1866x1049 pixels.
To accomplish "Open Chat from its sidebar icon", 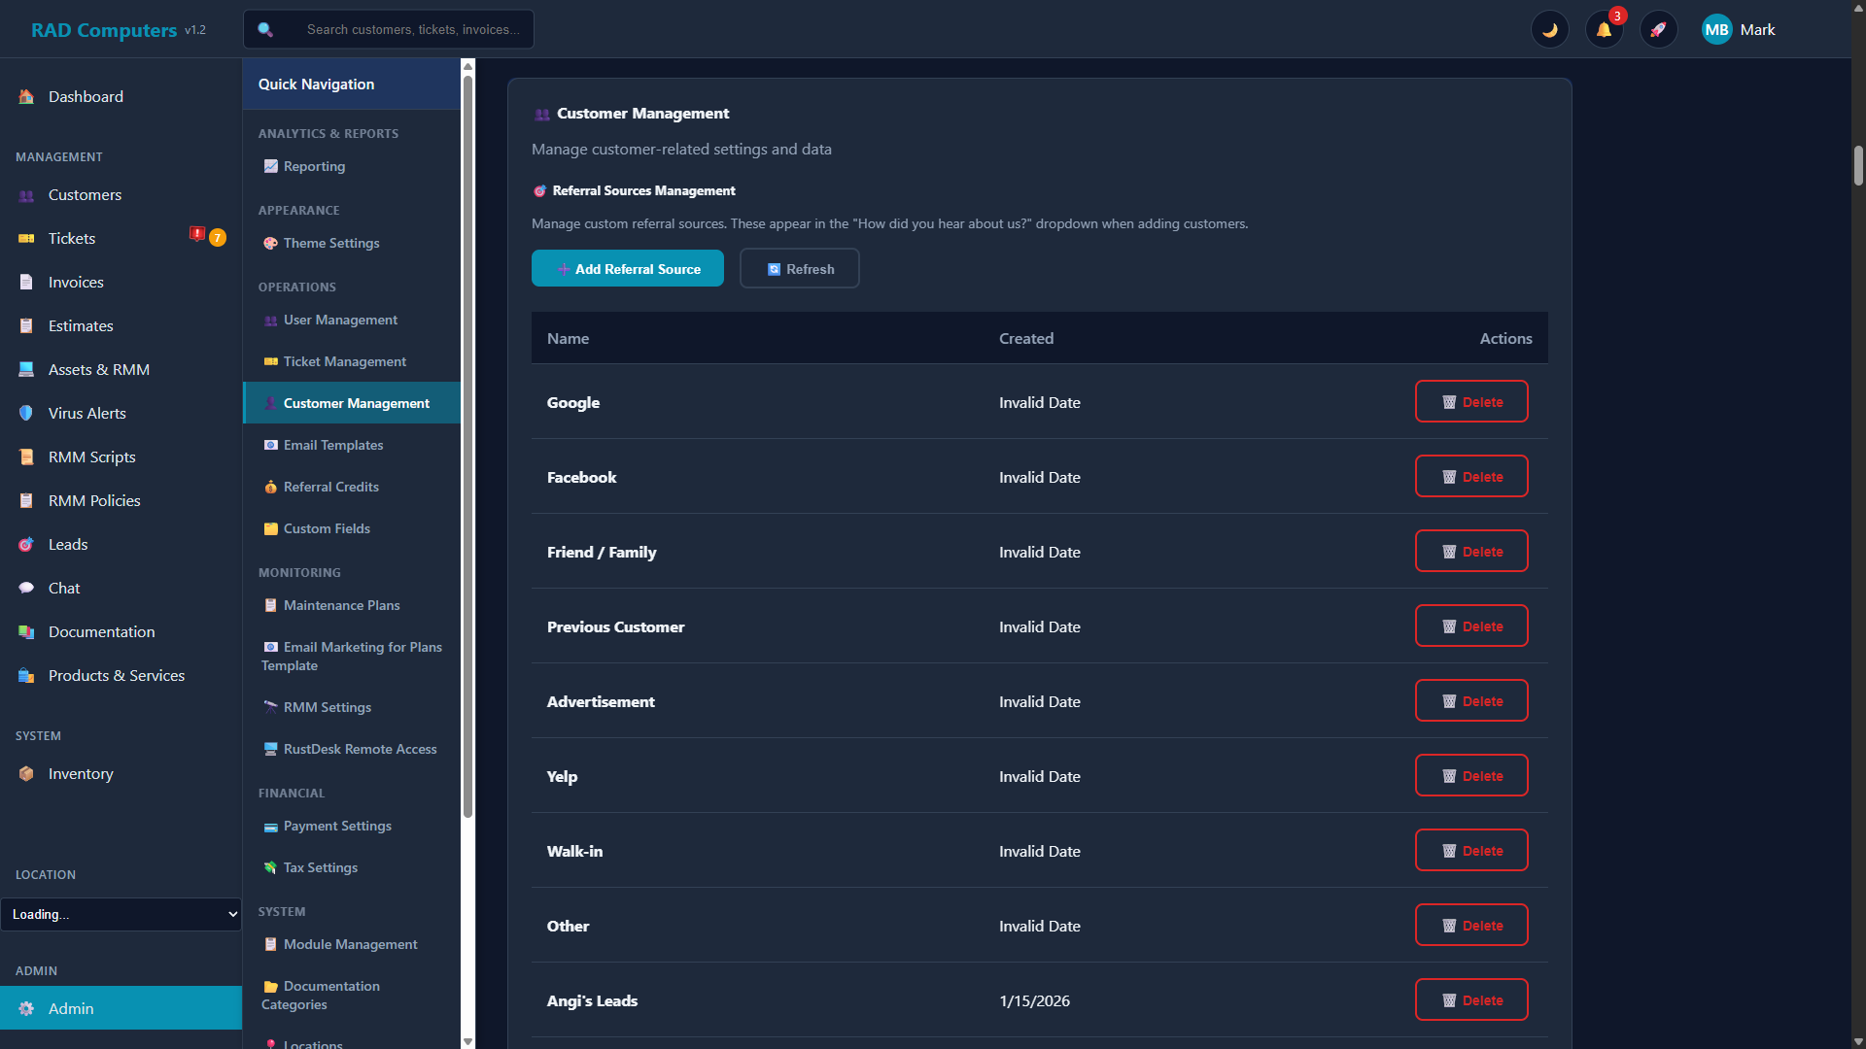I will [x=26, y=588].
